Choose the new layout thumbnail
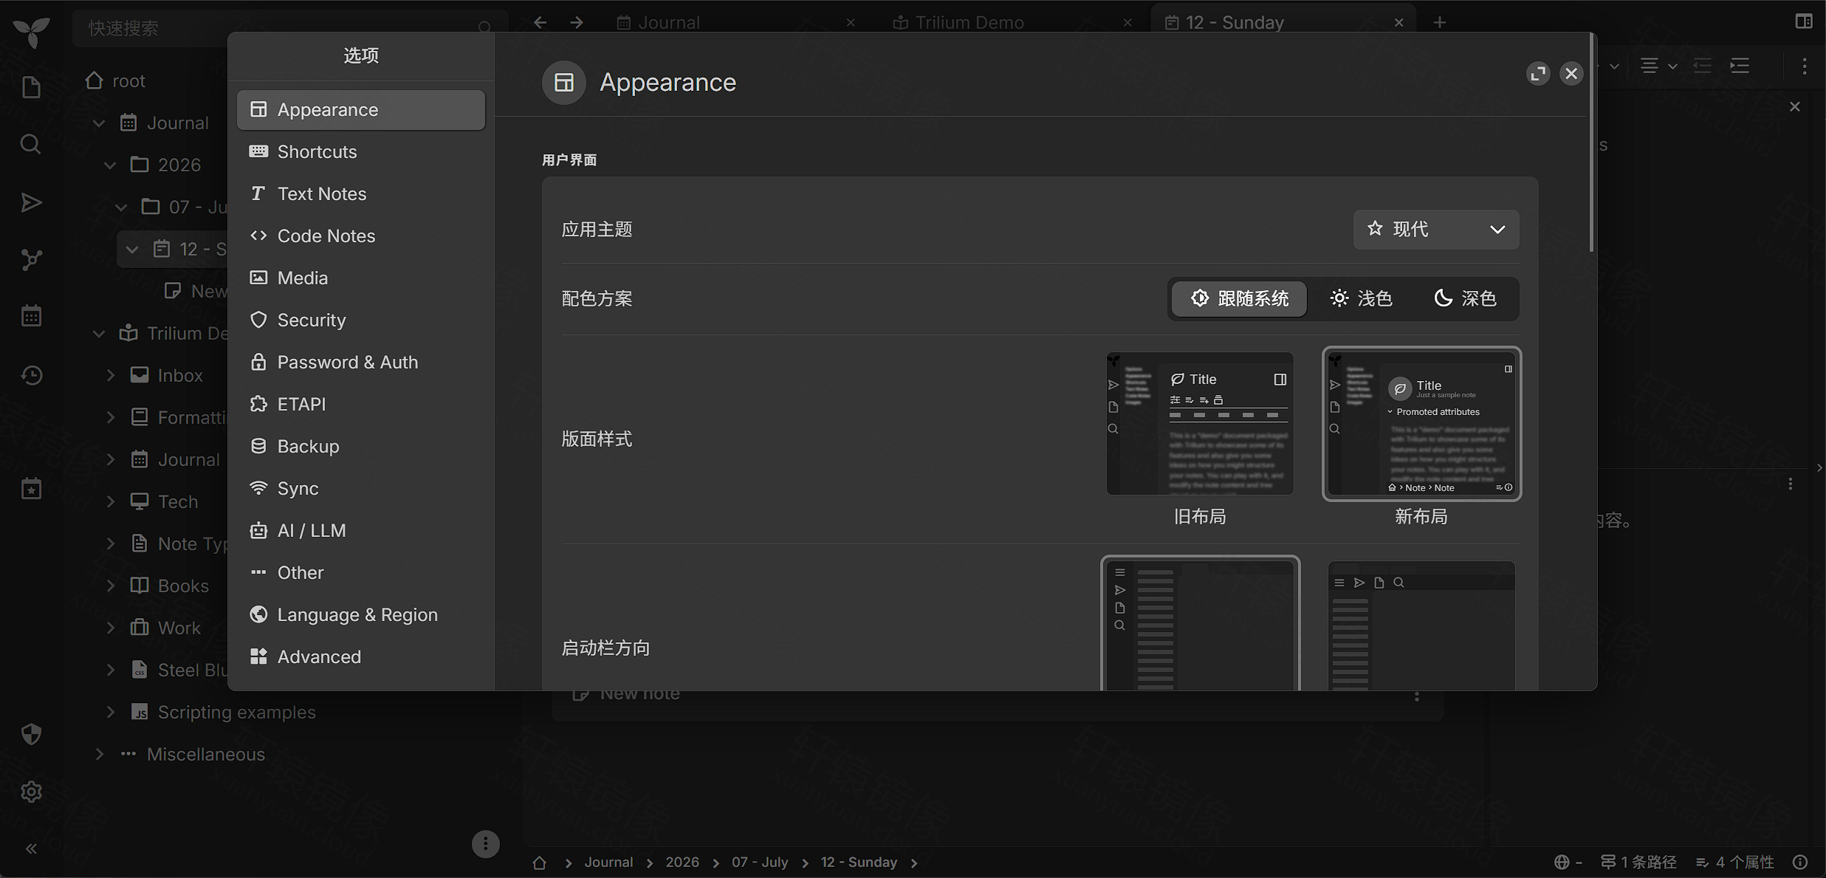 click(1421, 424)
